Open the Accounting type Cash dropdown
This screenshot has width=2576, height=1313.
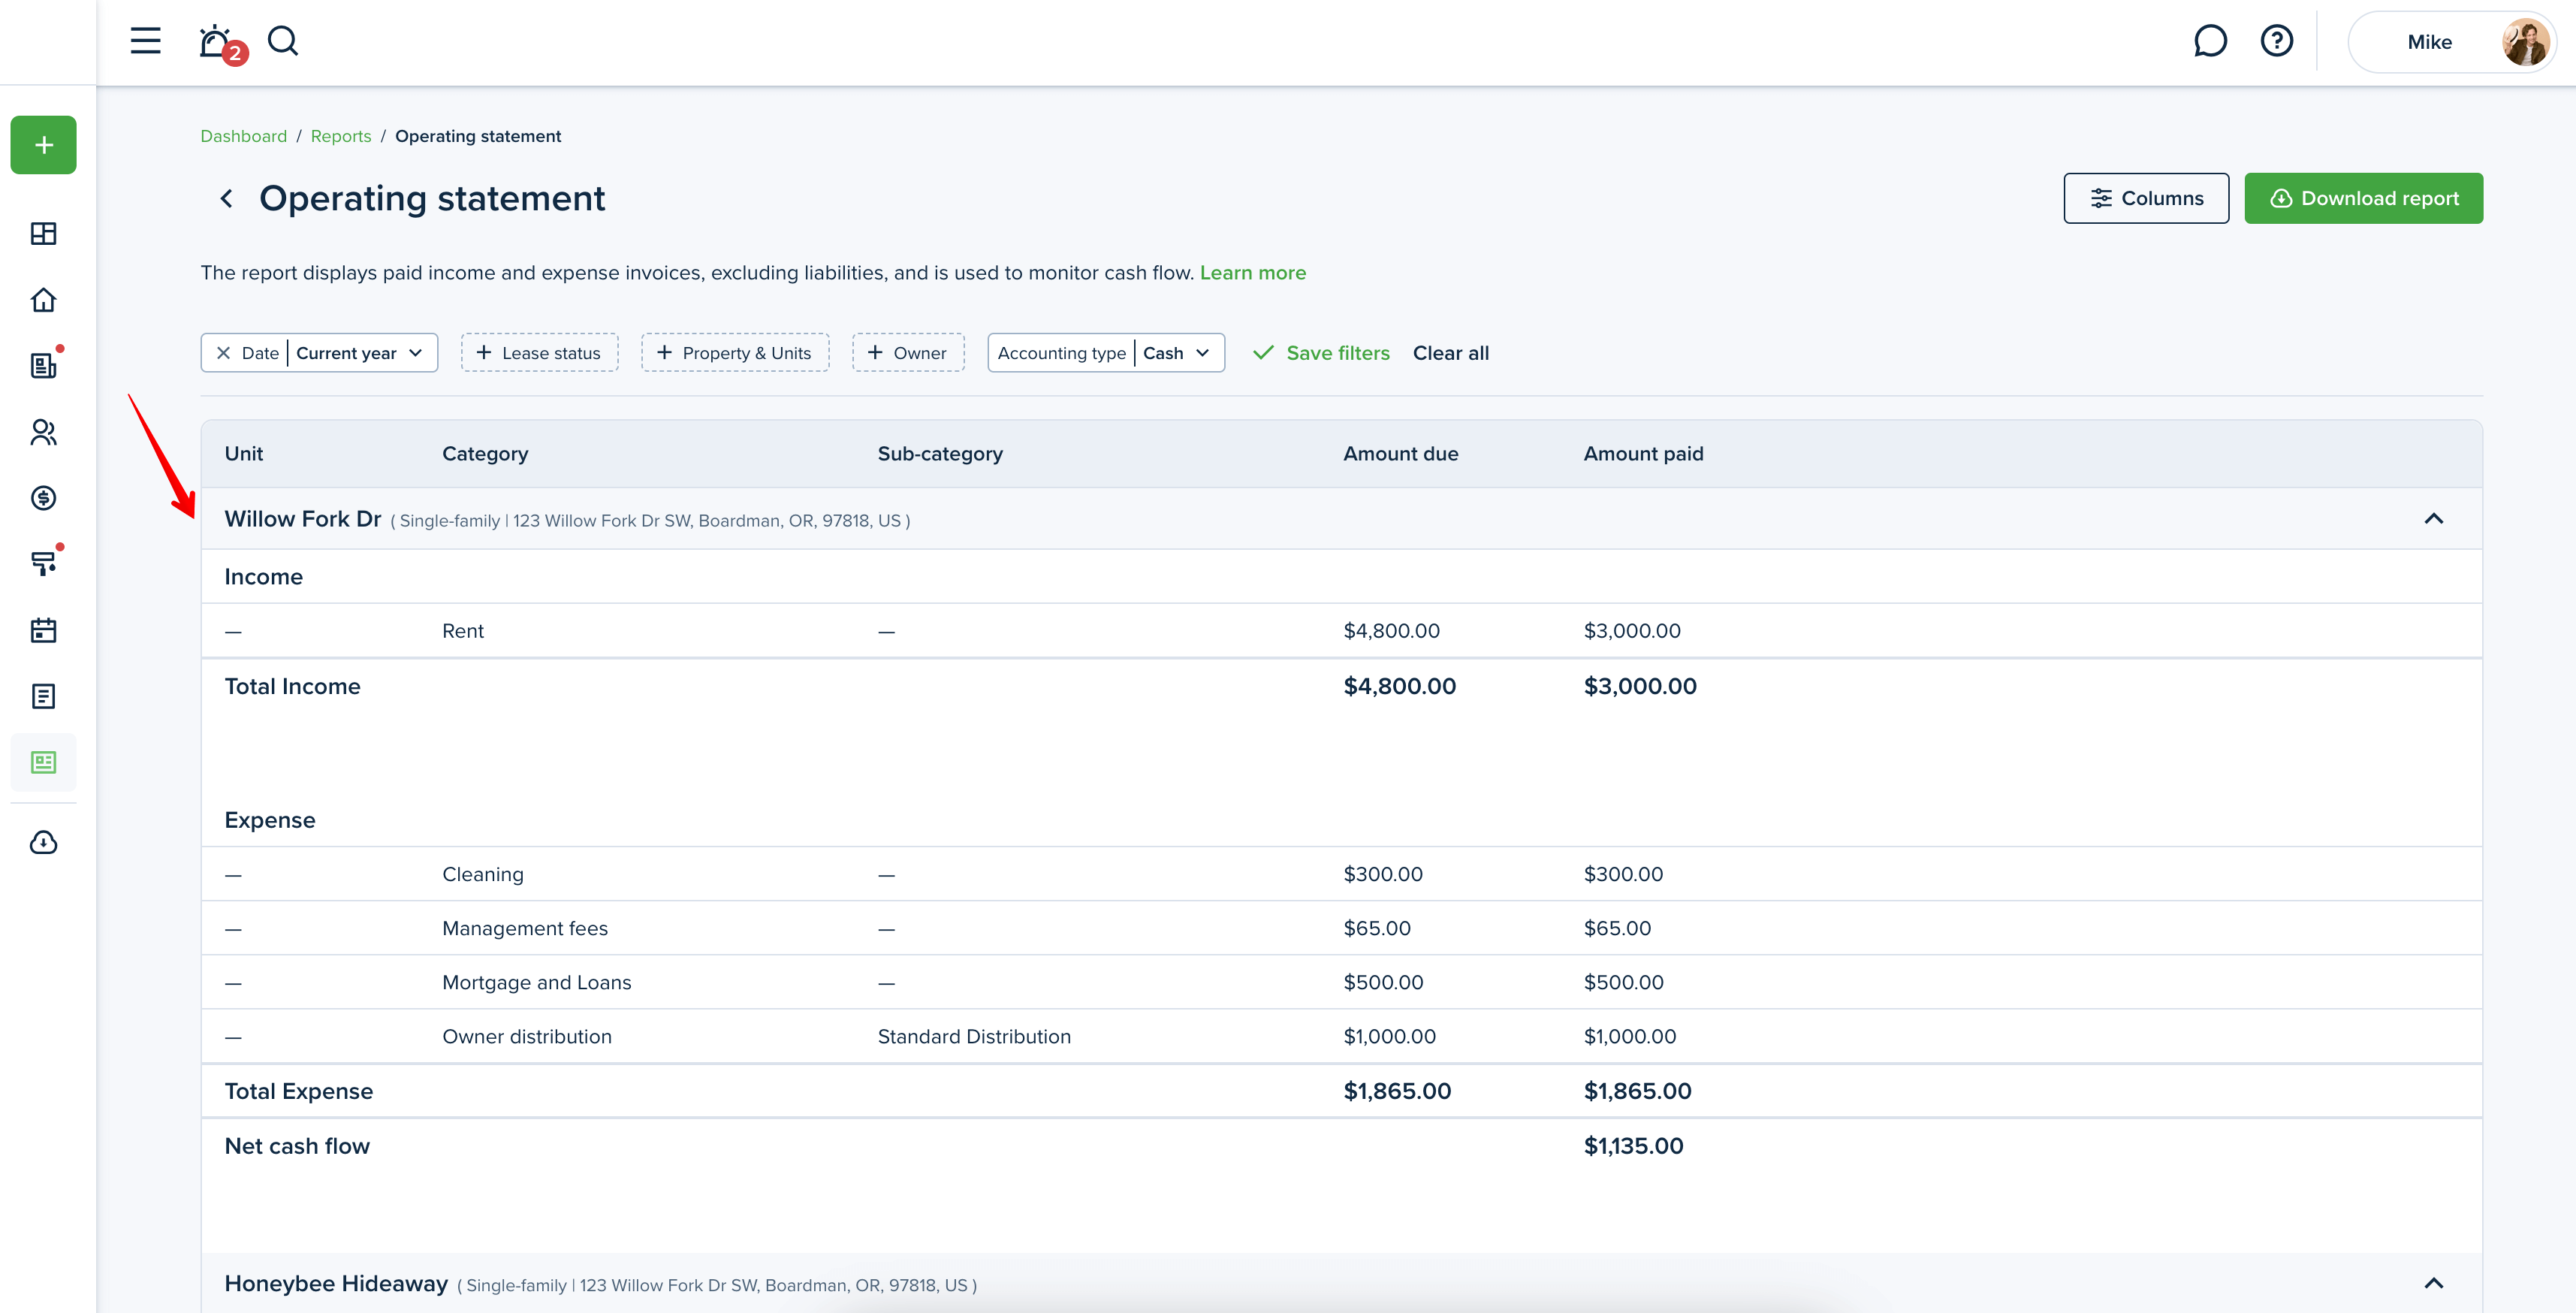(1106, 353)
